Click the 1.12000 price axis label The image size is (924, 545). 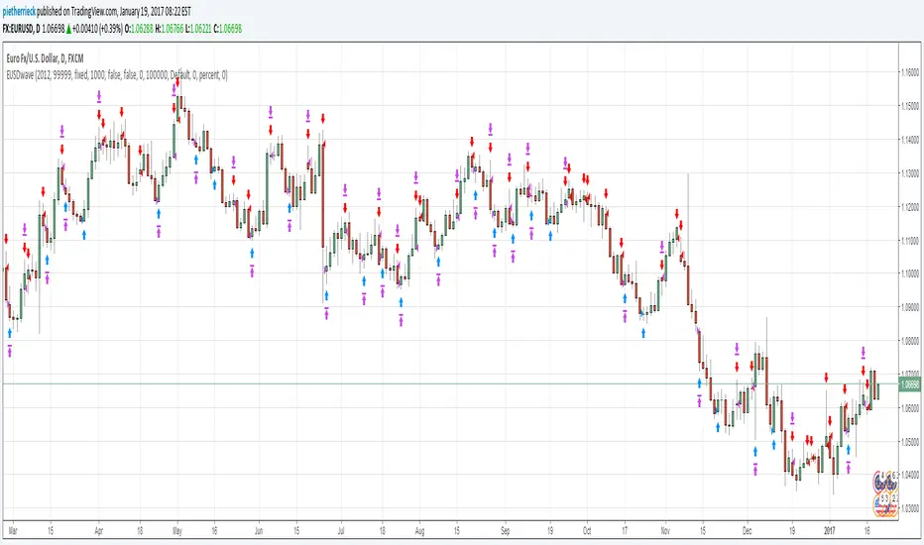[x=910, y=207]
